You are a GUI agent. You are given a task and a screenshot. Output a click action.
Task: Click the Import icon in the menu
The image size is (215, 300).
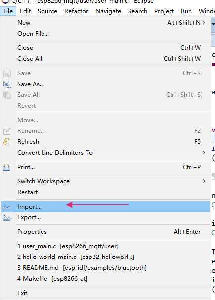coord(7,207)
